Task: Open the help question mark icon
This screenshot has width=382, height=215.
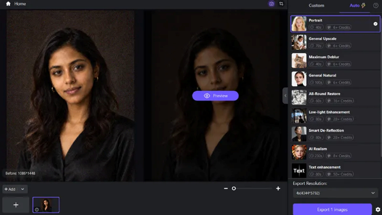Action: 376,5
